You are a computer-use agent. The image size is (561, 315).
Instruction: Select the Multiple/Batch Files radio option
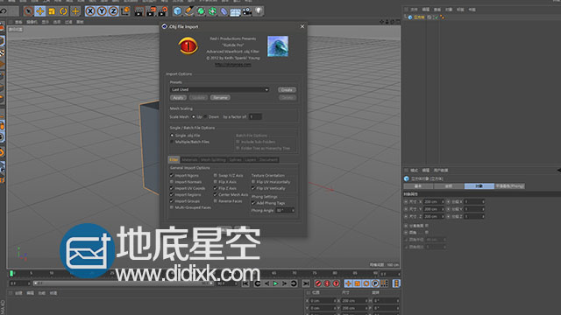[172, 142]
